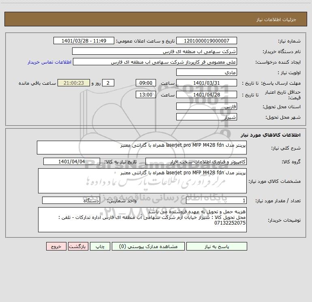312x302 pixels.
Task: Open 'مشاهده مدارک پیوستی (0)' attachments button
Action: point(148,246)
